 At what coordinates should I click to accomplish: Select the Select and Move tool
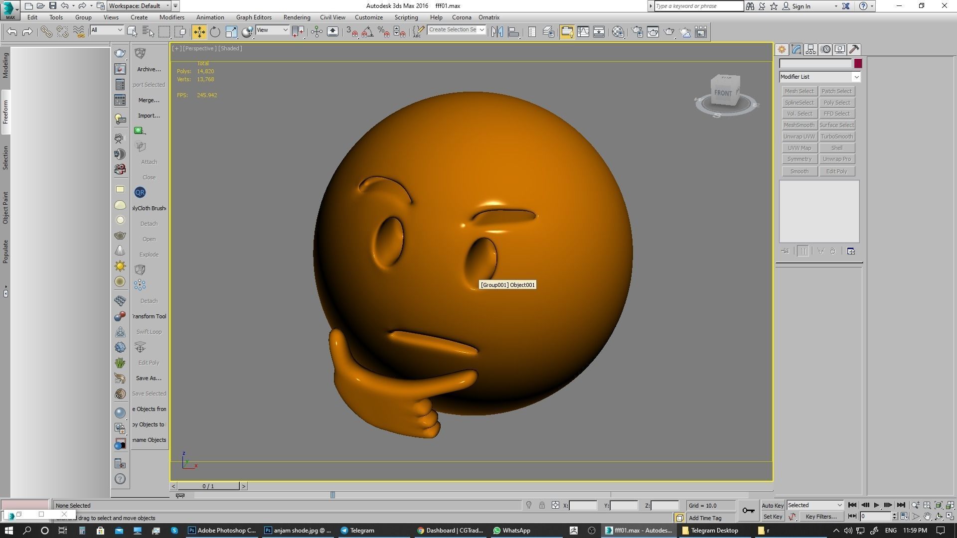[x=199, y=32]
